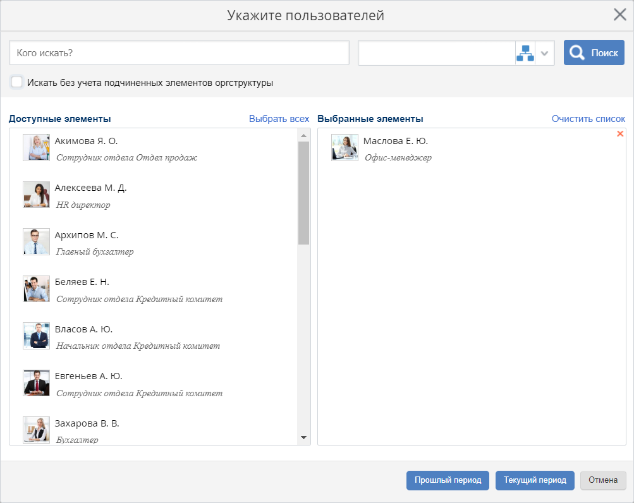Screen dimensions: 634x503
Task: Close the Укажите пользователей dialog
Action: point(619,15)
